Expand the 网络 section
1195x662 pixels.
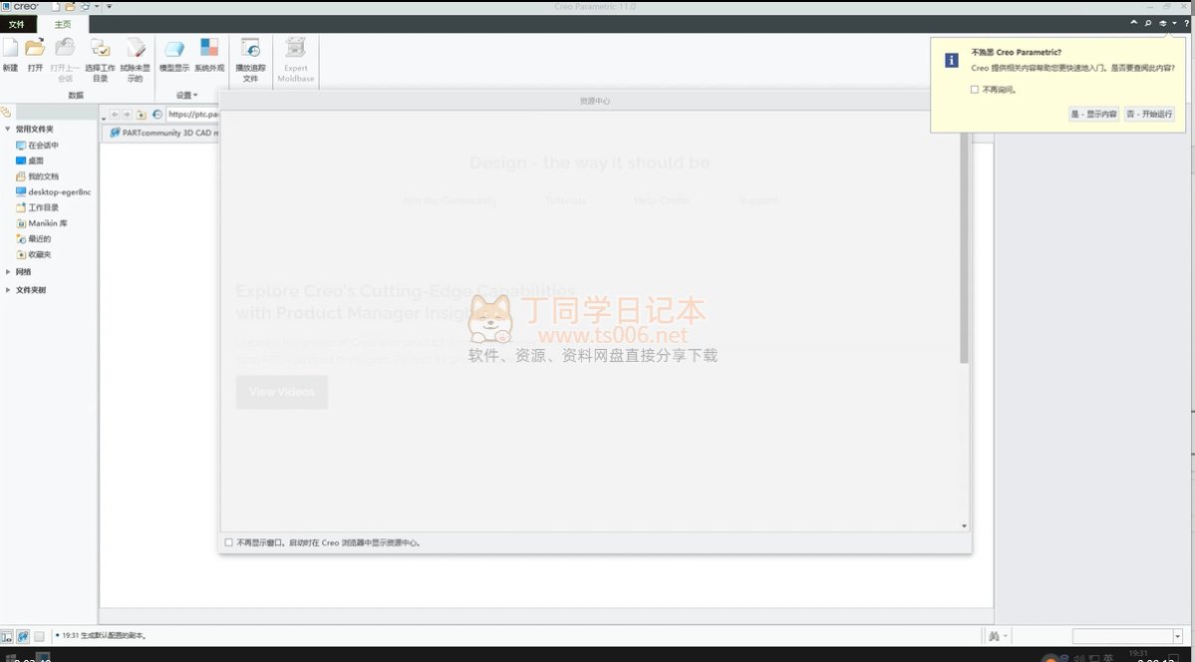(8, 271)
